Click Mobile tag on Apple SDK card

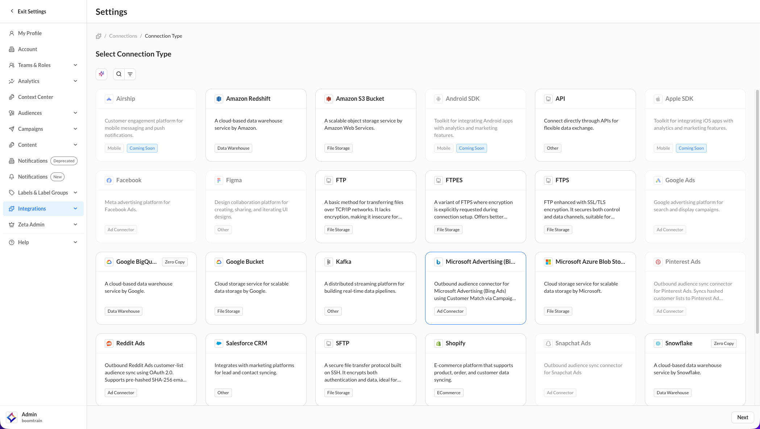pyautogui.click(x=663, y=148)
